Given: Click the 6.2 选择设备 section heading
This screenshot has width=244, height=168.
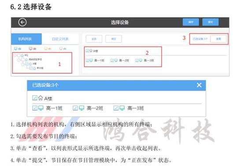Looking at the screenshot, I should pyautogui.click(x=31, y=7).
